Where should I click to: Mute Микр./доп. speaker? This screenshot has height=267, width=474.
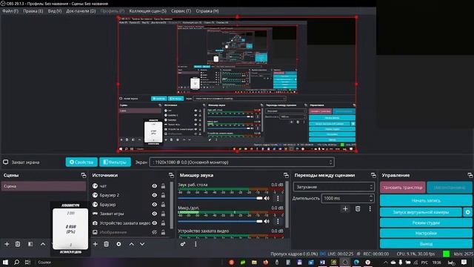point(267,221)
